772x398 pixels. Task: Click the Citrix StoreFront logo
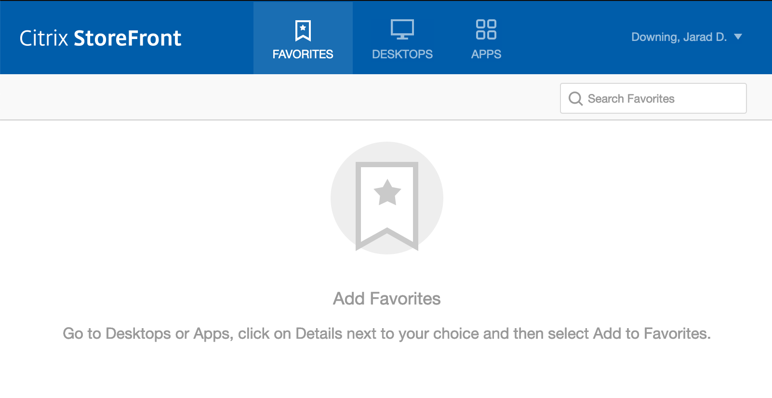click(x=100, y=38)
